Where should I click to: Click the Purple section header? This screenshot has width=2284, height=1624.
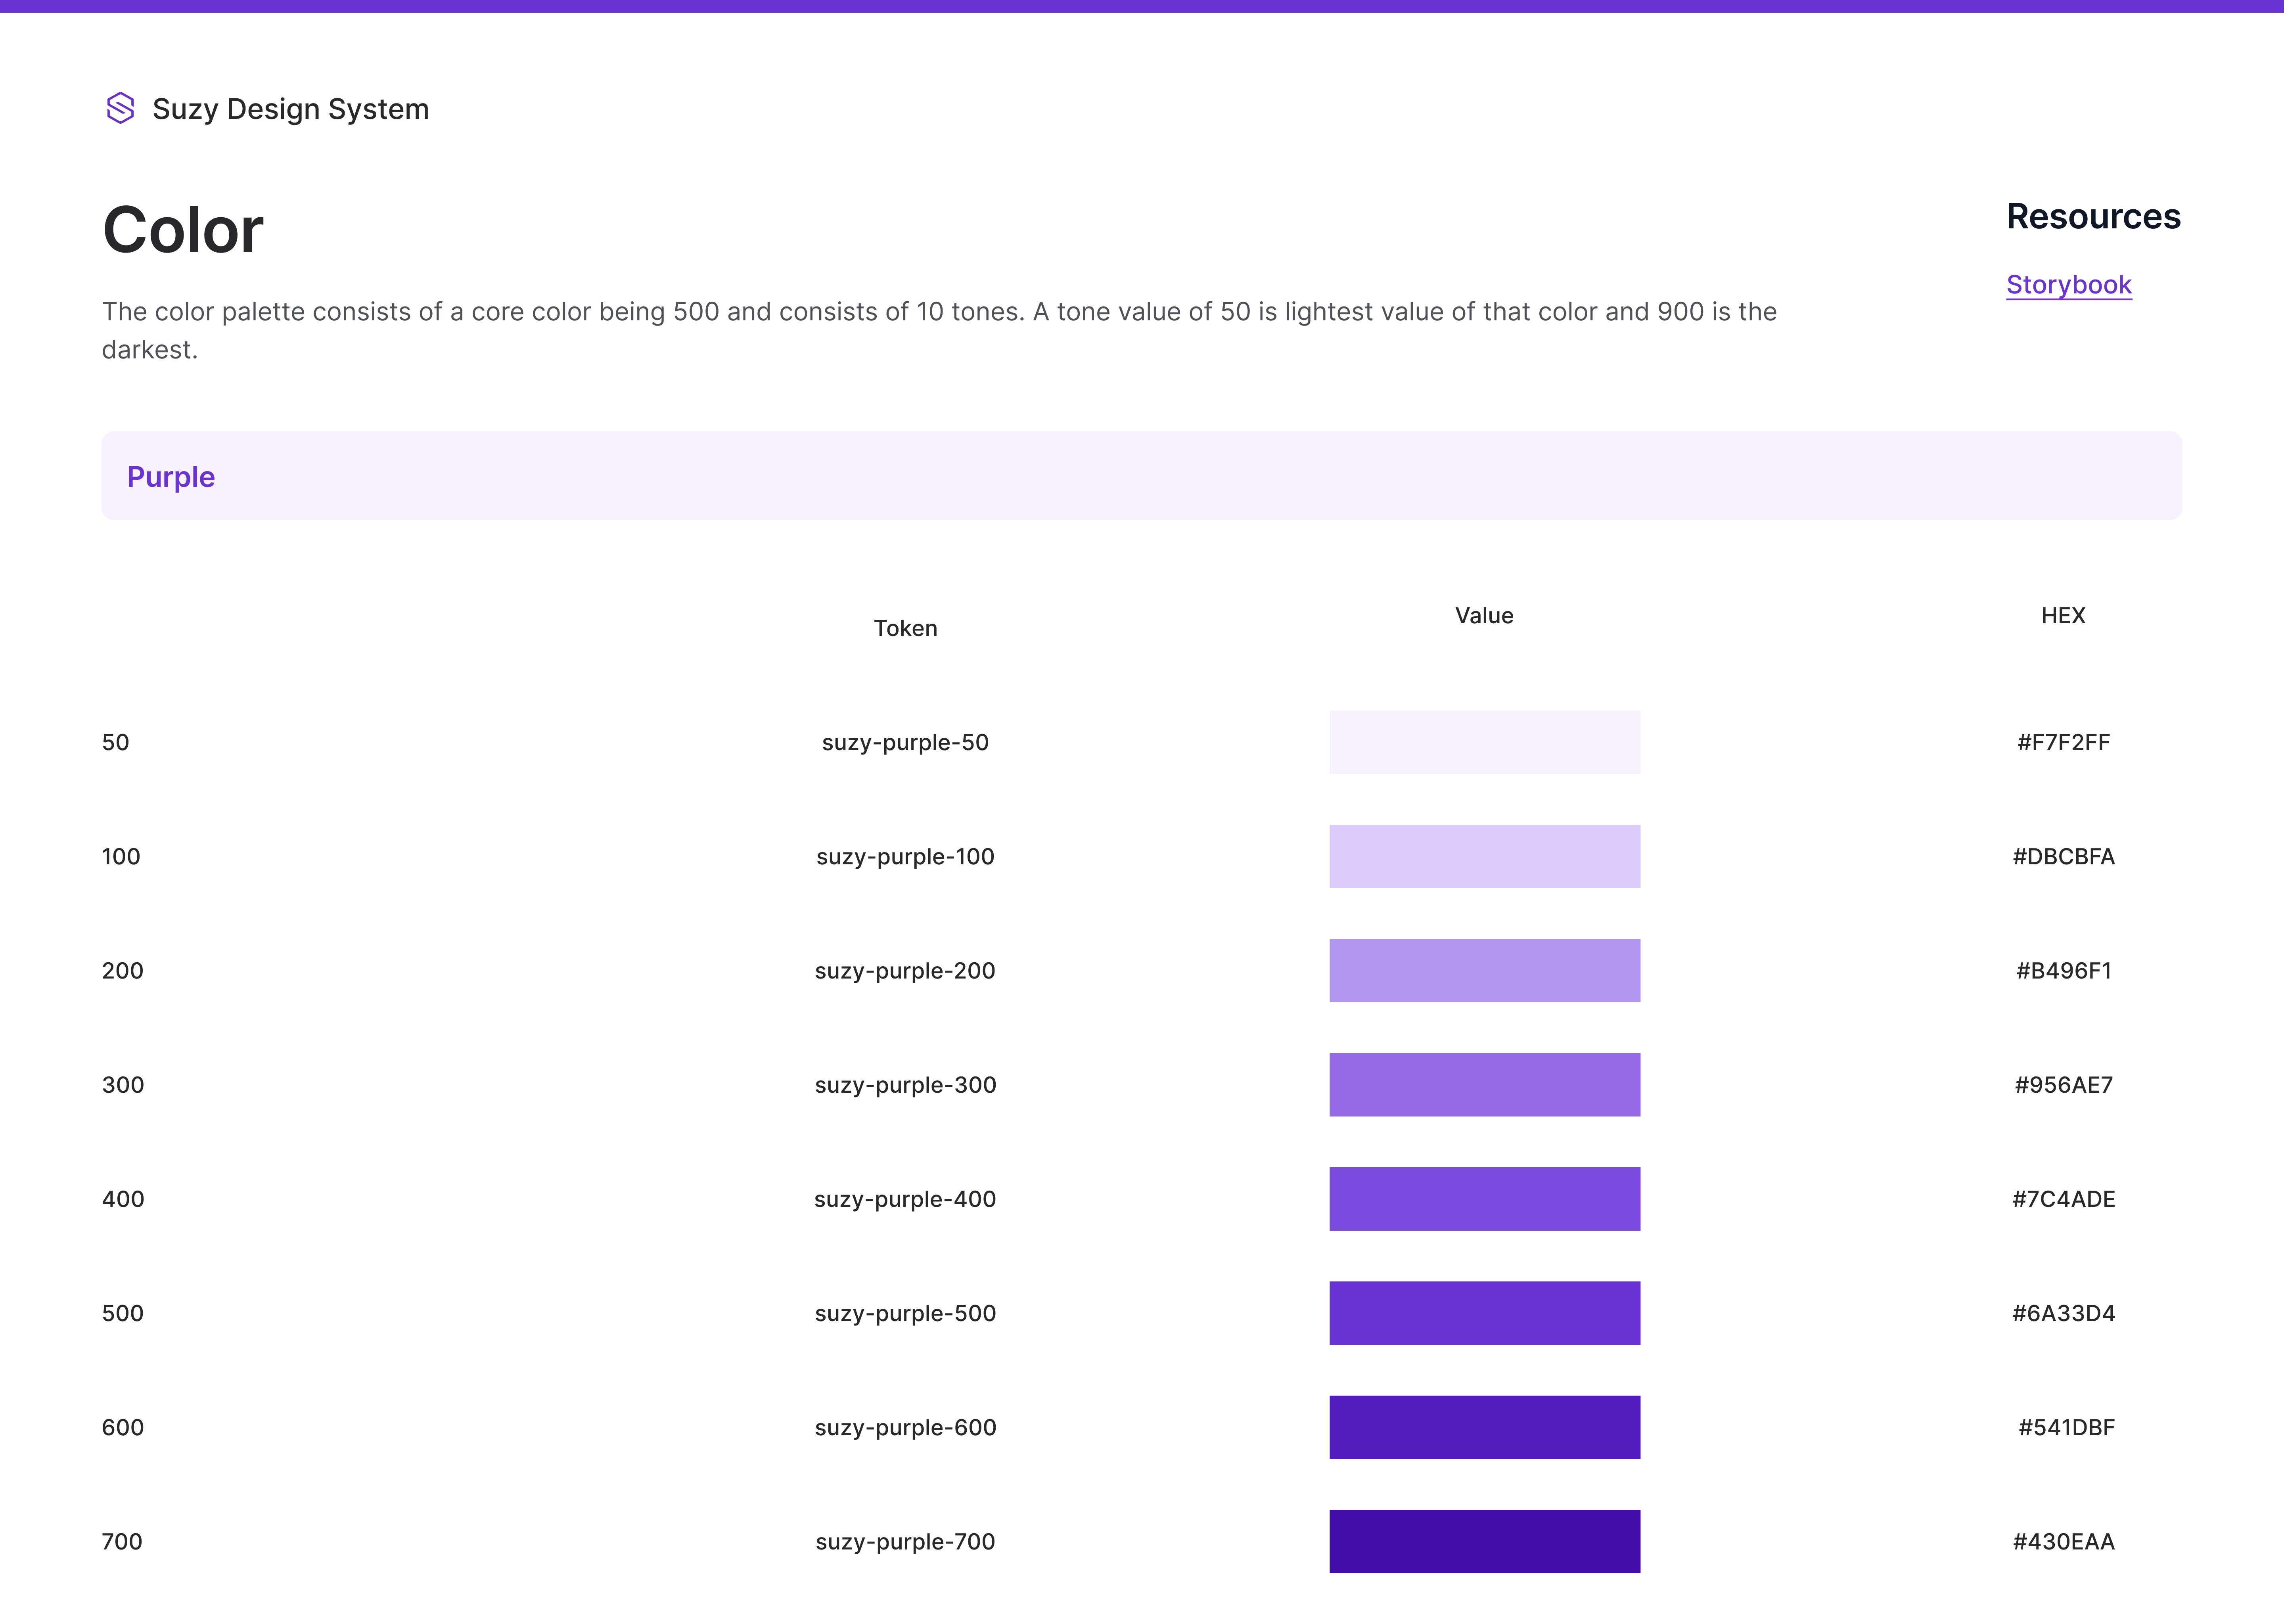1142,476
